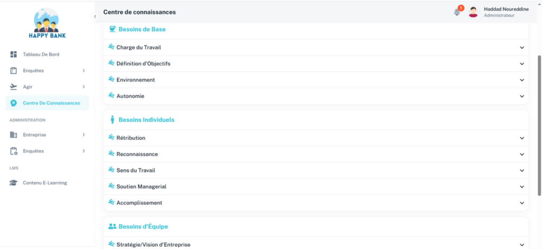
Task: Click the Besoins Individuels person icon
Action: (112, 120)
